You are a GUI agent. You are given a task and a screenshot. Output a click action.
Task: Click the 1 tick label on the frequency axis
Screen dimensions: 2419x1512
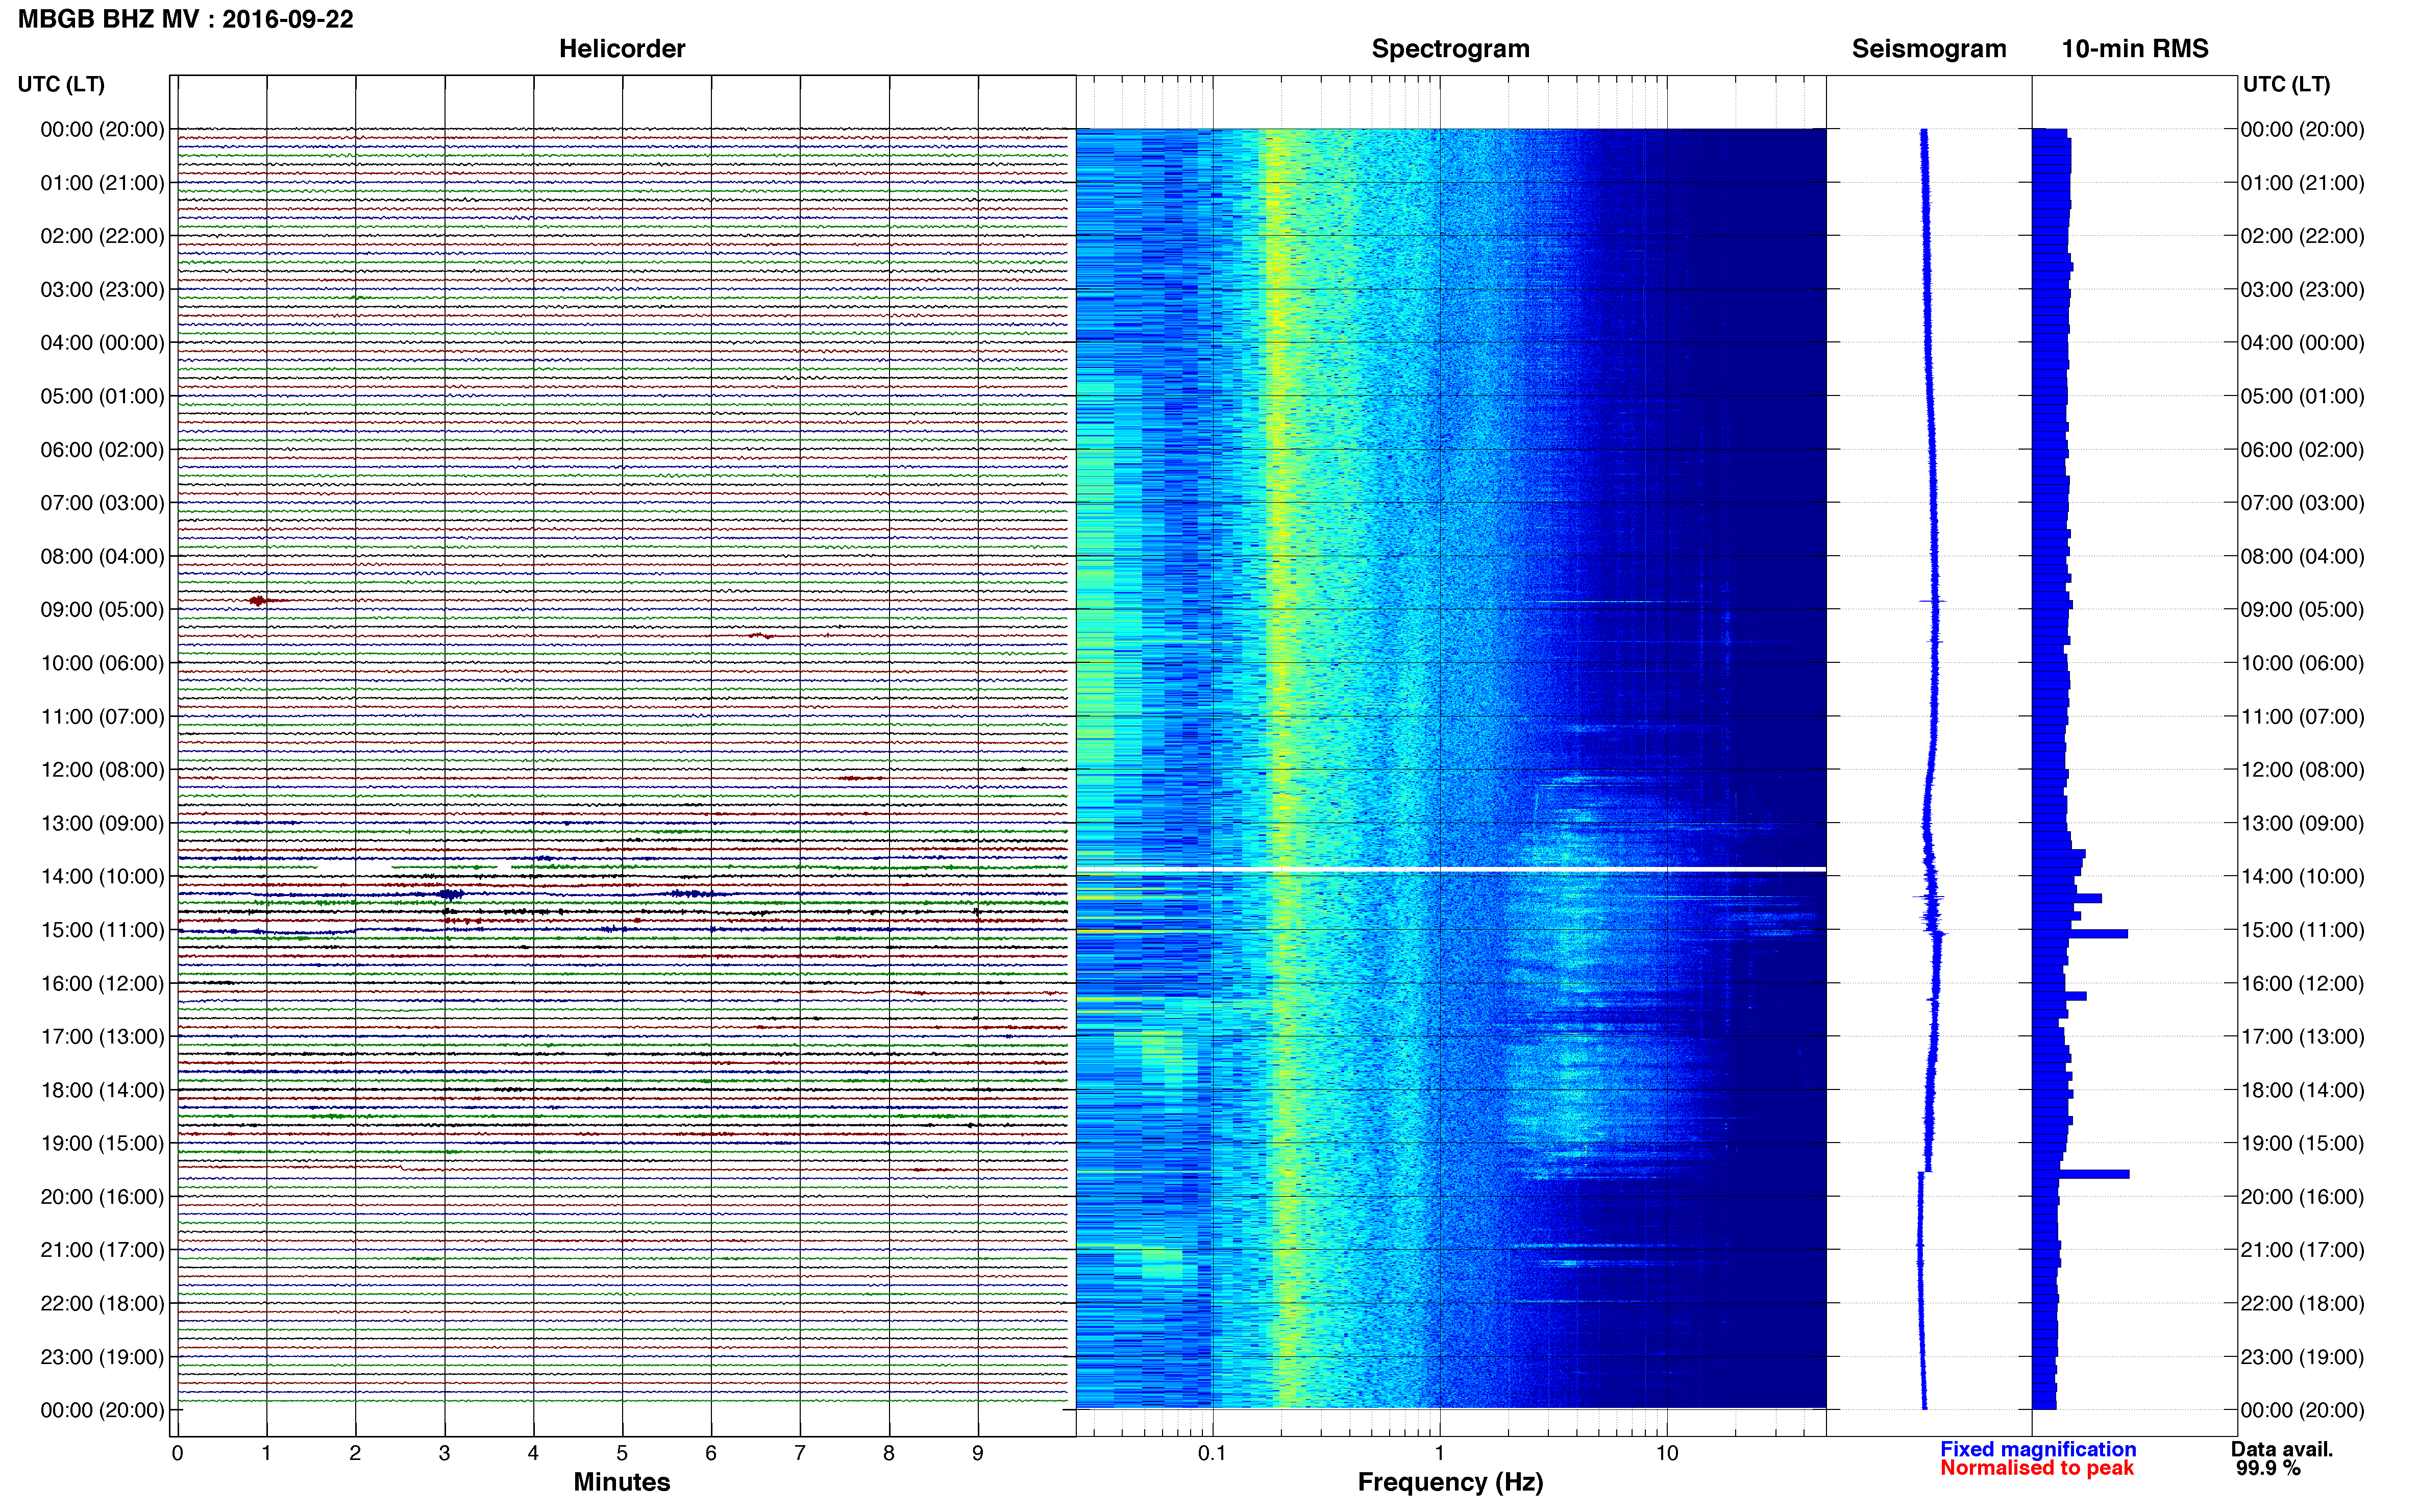click(1440, 1454)
